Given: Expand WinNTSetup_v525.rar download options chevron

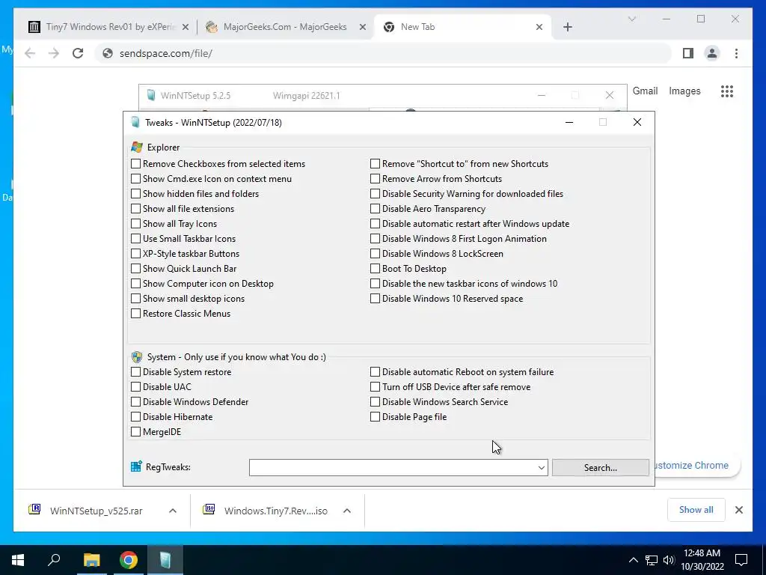Looking at the screenshot, I should click(x=173, y=511).
